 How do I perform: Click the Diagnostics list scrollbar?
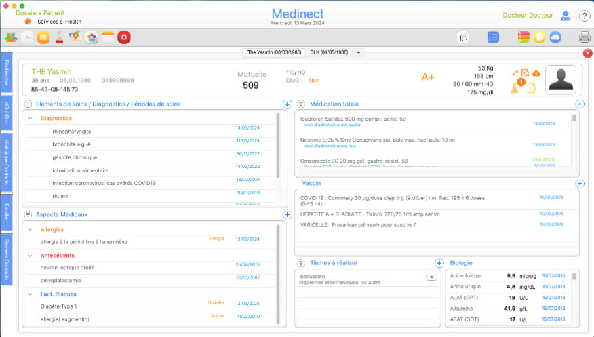(x=278, y=145)
